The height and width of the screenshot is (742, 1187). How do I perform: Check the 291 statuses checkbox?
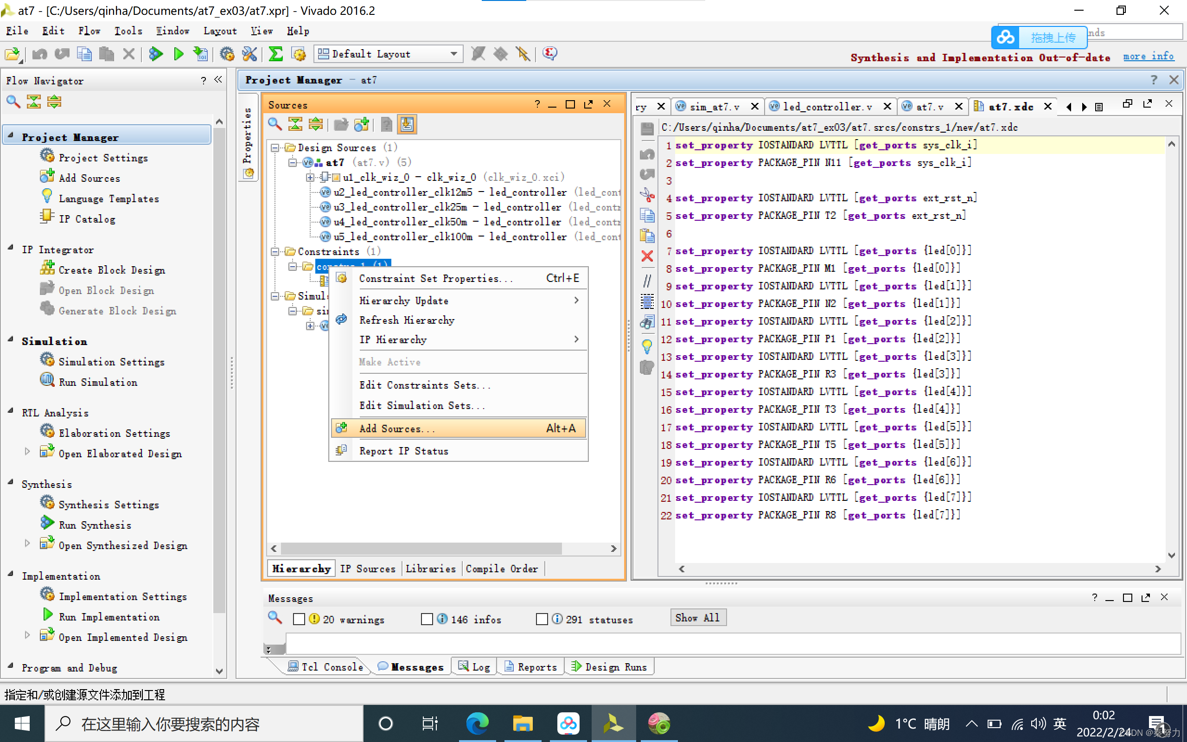(542, 619)
